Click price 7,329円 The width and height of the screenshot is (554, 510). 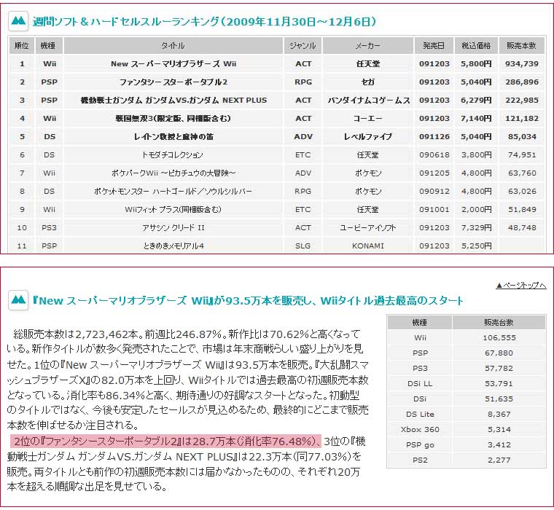(x=476, y=228)
